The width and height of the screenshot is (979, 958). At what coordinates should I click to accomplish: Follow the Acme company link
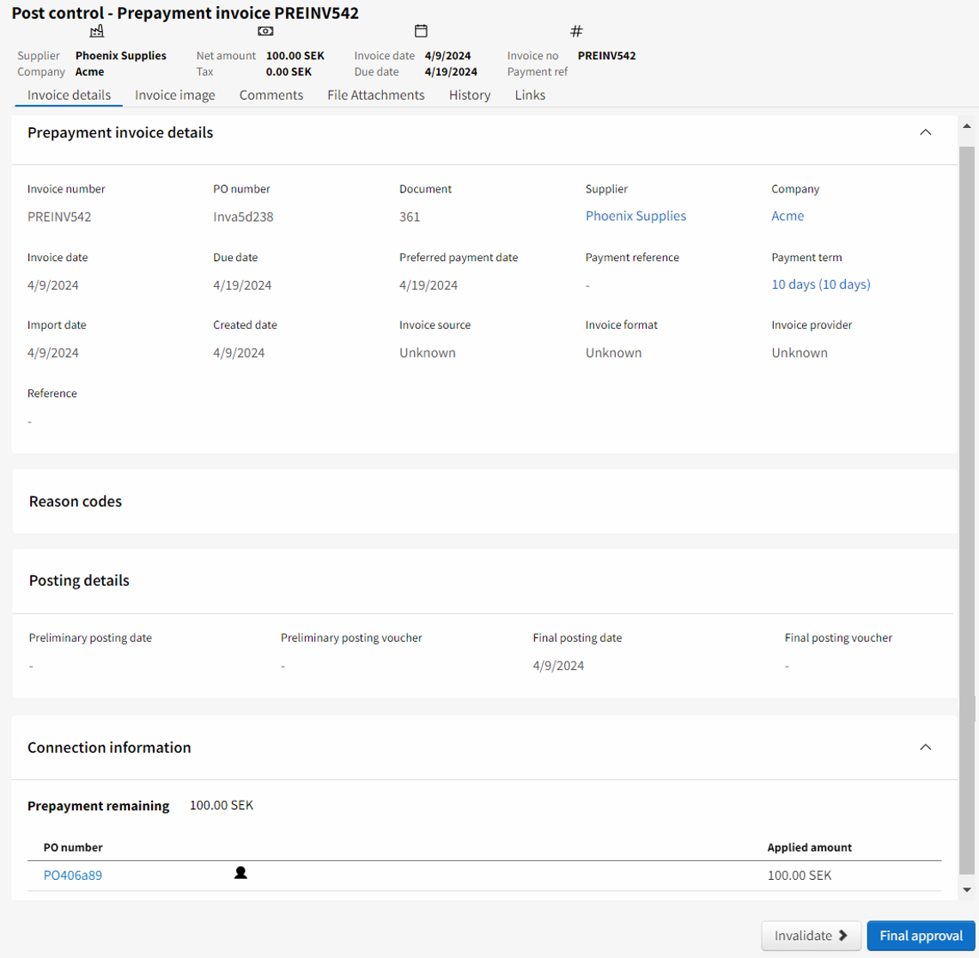[x=787, y=217]
